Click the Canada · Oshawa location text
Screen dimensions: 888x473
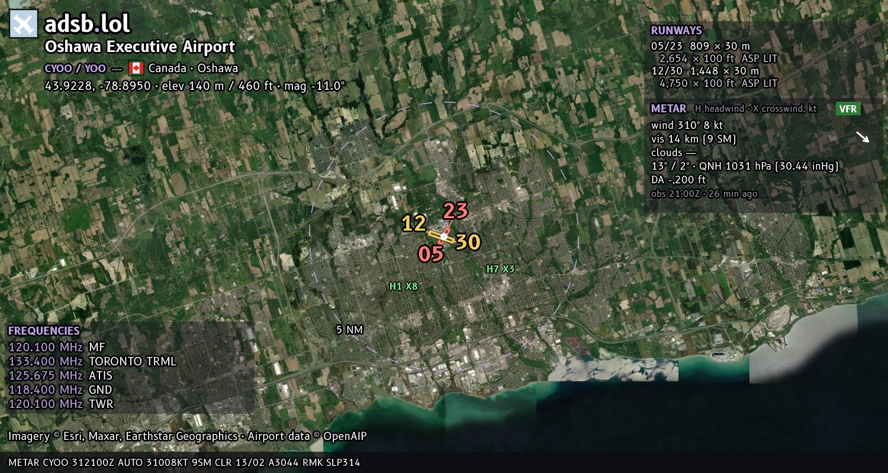coord(193,68)
